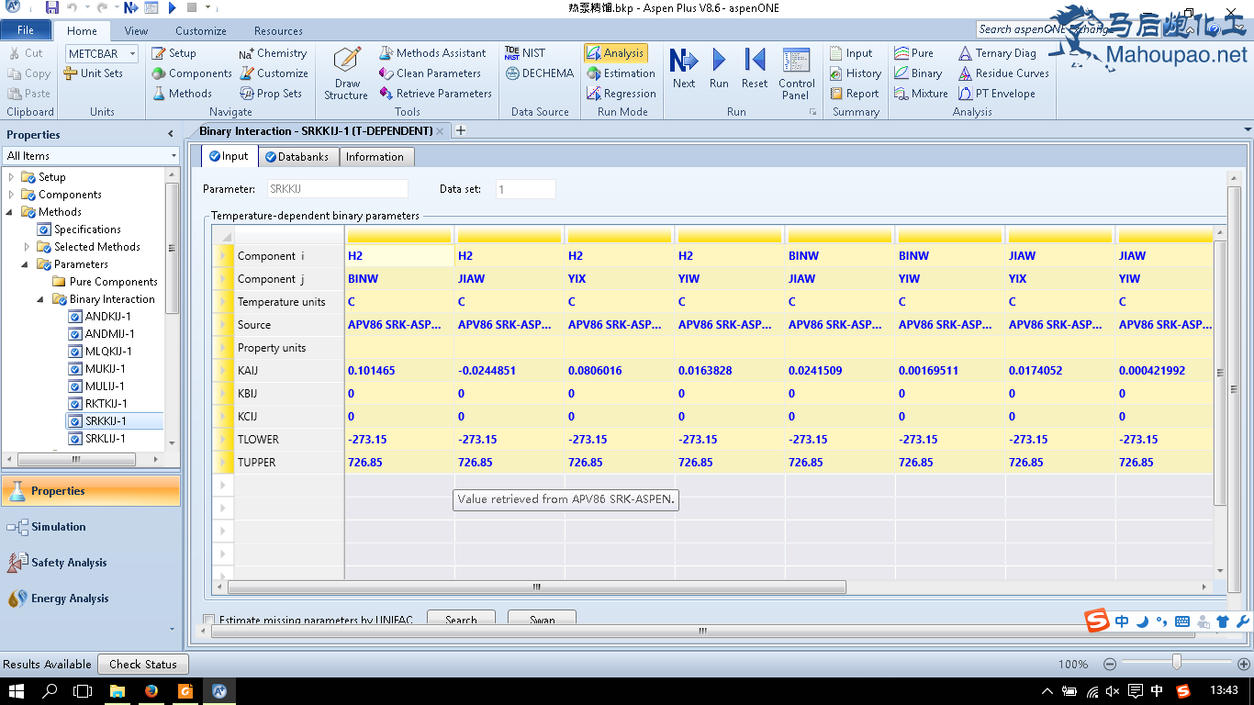1254x705 pixels.
Task: Reset the simulation using the Reset icon
Action: 755,70
